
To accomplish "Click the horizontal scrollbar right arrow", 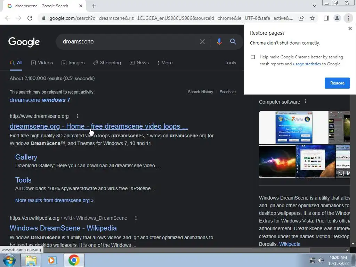I will click(x=347, y=250).
